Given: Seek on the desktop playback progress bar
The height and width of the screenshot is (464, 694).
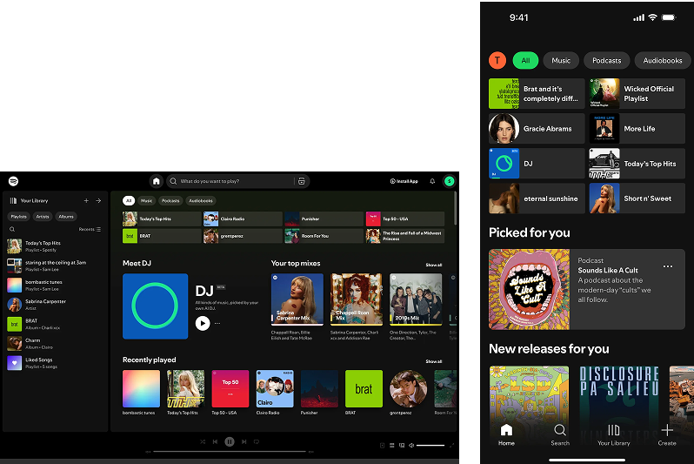Looking at the screenshot, I should 230,452.
